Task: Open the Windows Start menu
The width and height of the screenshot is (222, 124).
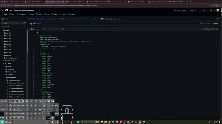Action: [x=79, y=122]
